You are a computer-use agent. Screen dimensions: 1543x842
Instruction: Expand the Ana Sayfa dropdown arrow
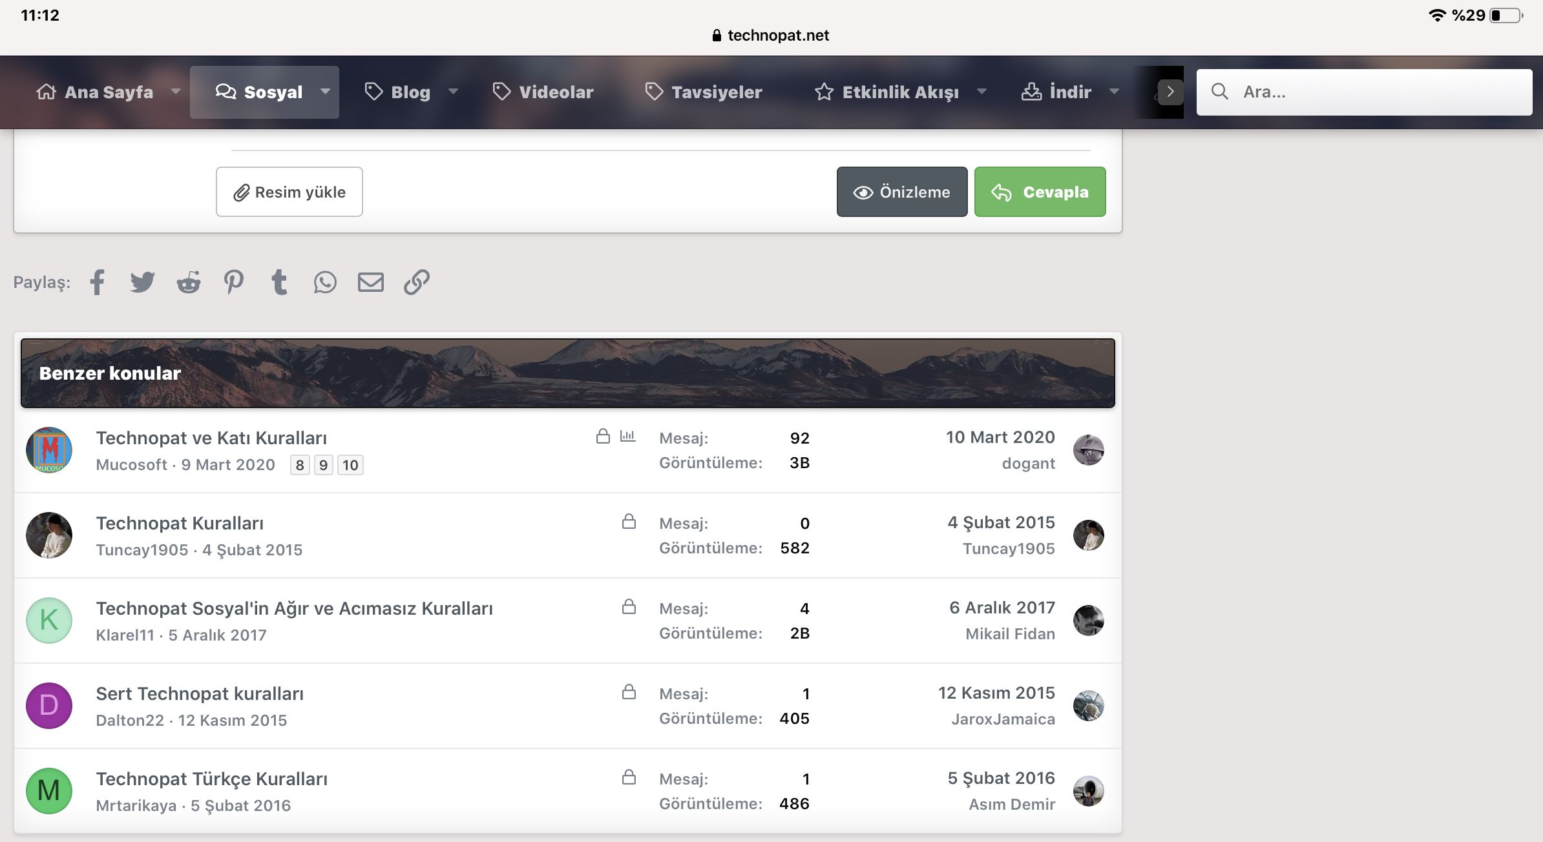(x=176, y=92)
